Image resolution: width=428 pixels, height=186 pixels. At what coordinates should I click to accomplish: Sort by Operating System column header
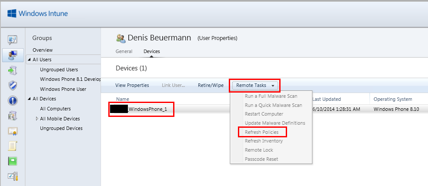pyautogui.click(x=393, y=99)
